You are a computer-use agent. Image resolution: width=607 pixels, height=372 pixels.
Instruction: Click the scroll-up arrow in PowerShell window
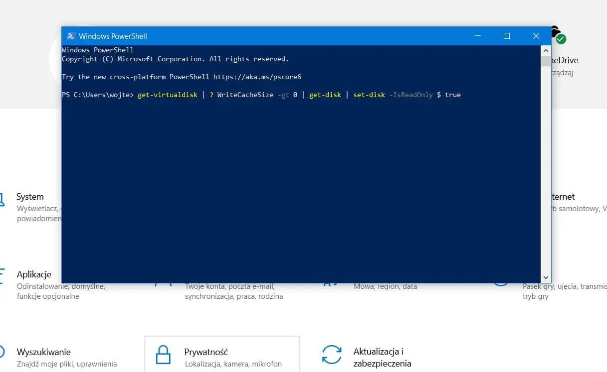(545, 50)
